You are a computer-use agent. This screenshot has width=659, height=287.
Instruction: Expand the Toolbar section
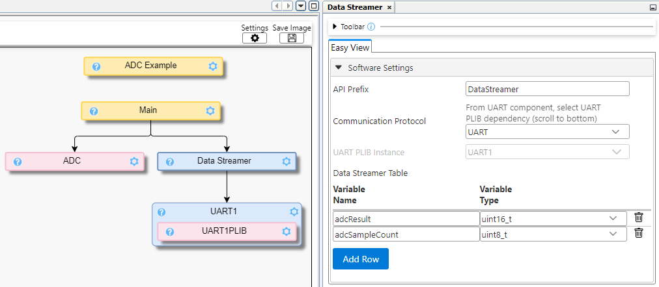click(x=335, y=27)
